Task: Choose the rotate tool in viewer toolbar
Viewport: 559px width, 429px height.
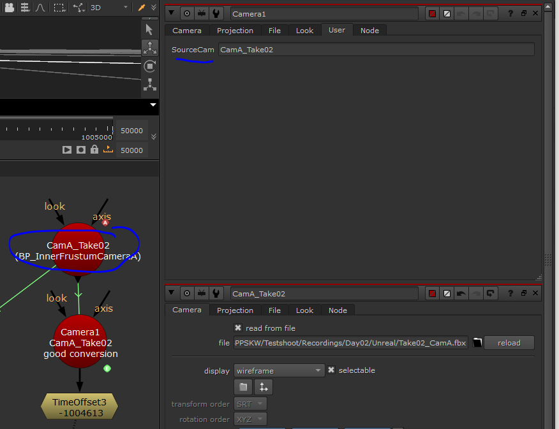Action: (x=150, y=66)
